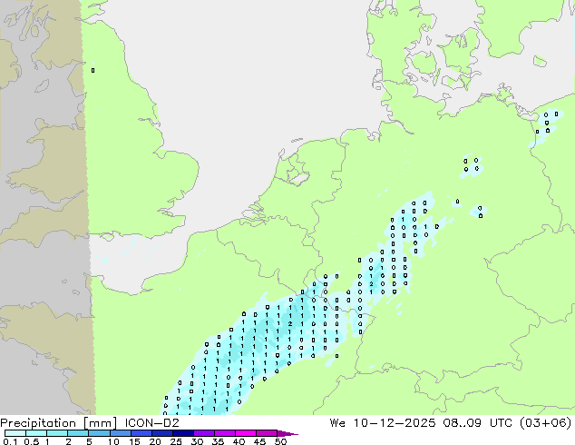
Task: Click the '15' legend scale value
Action: point(134,441)
